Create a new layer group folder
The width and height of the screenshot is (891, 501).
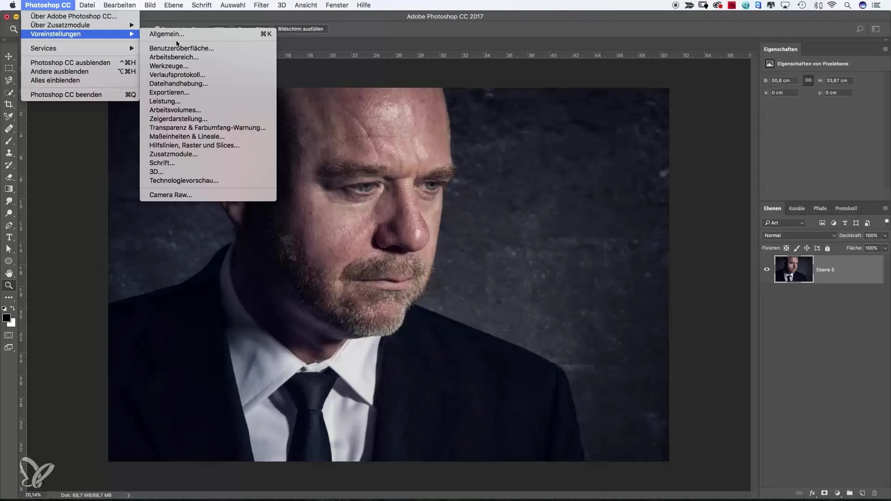[x=850, y=493]
